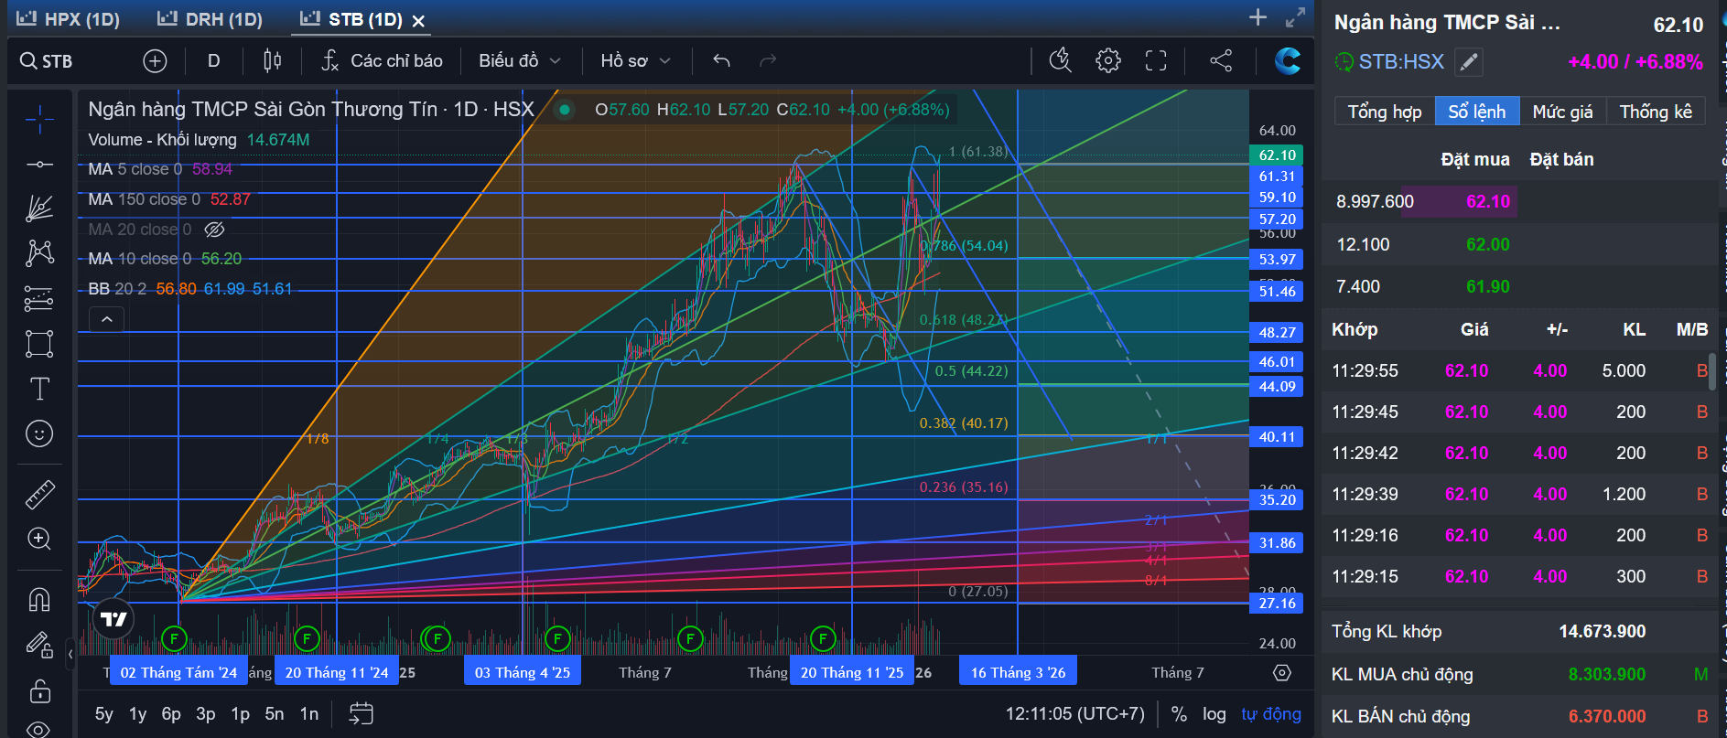Toggle the 'tự động' auto scale
The width and height of the screenshot is (1727, 738).
click(x=1271, y=714)
